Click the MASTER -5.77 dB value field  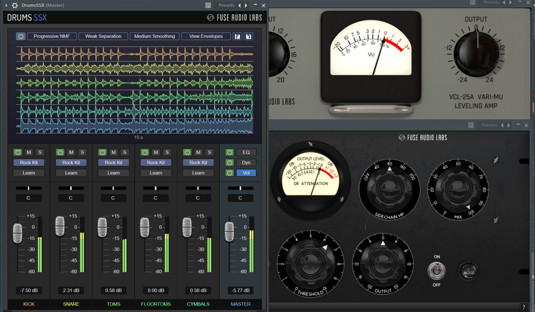(241, 291)
